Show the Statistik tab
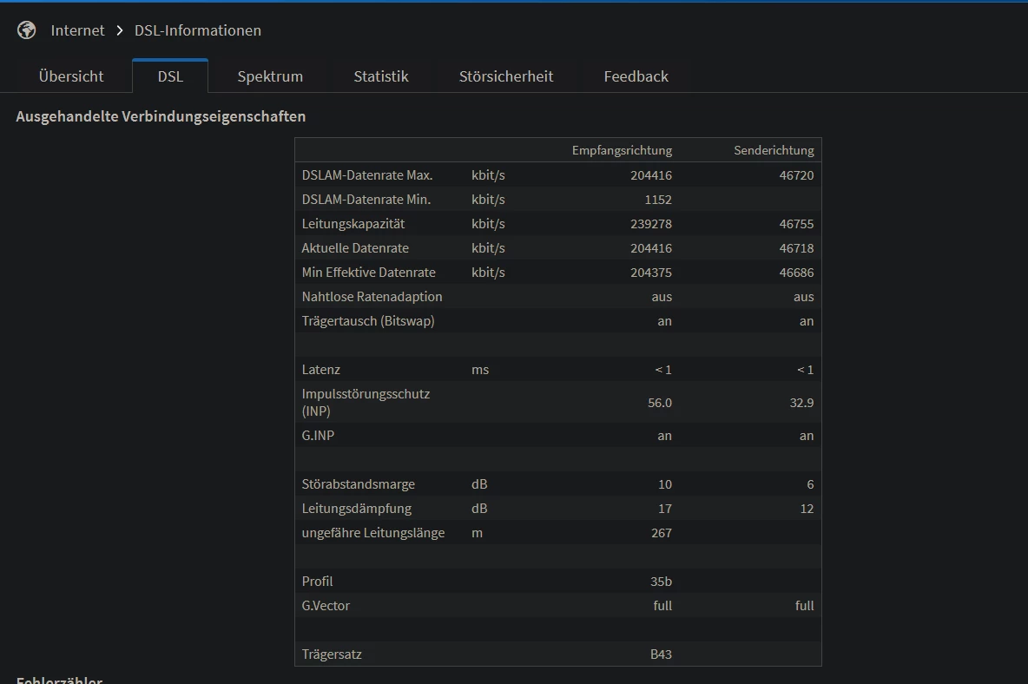1028x684 pixels. (x=380, y=76)
